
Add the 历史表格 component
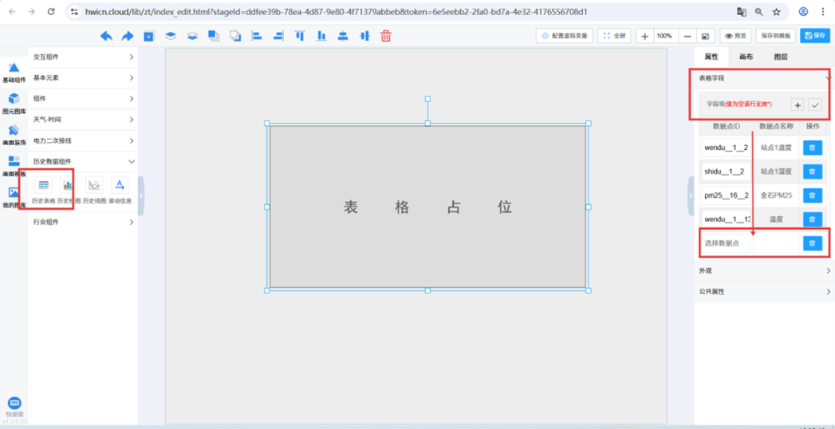44,190
